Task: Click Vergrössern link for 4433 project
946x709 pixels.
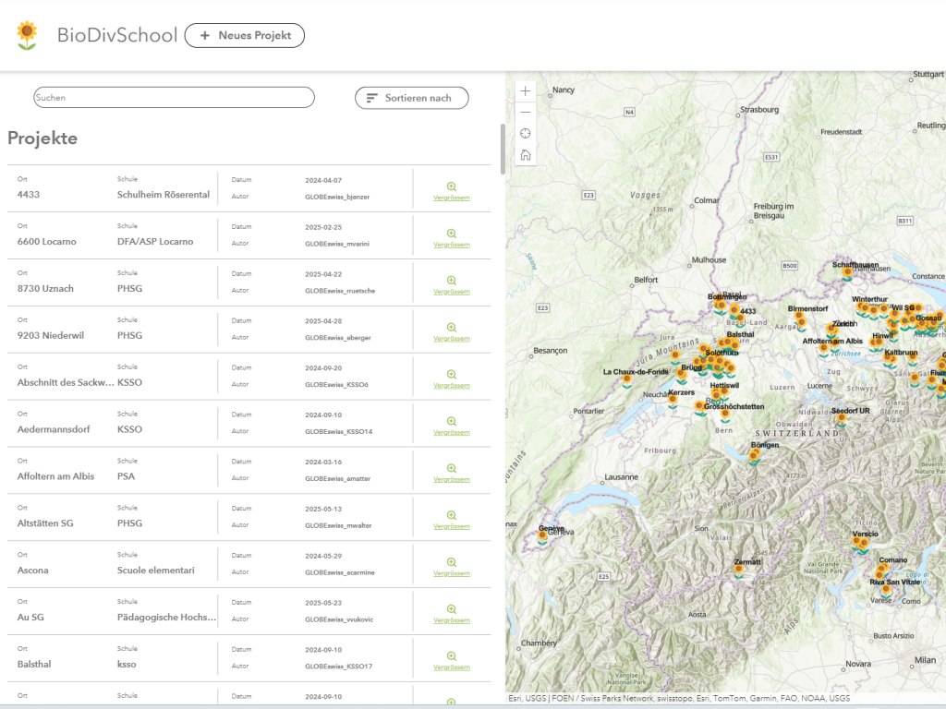Action: 452,198
